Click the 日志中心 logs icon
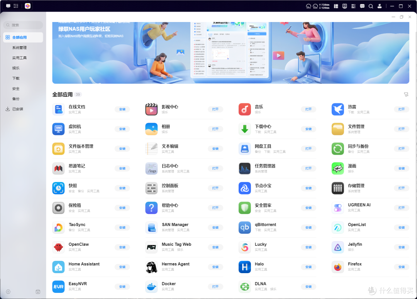Viewport: 417px width, 299px height. pos(151,169)
